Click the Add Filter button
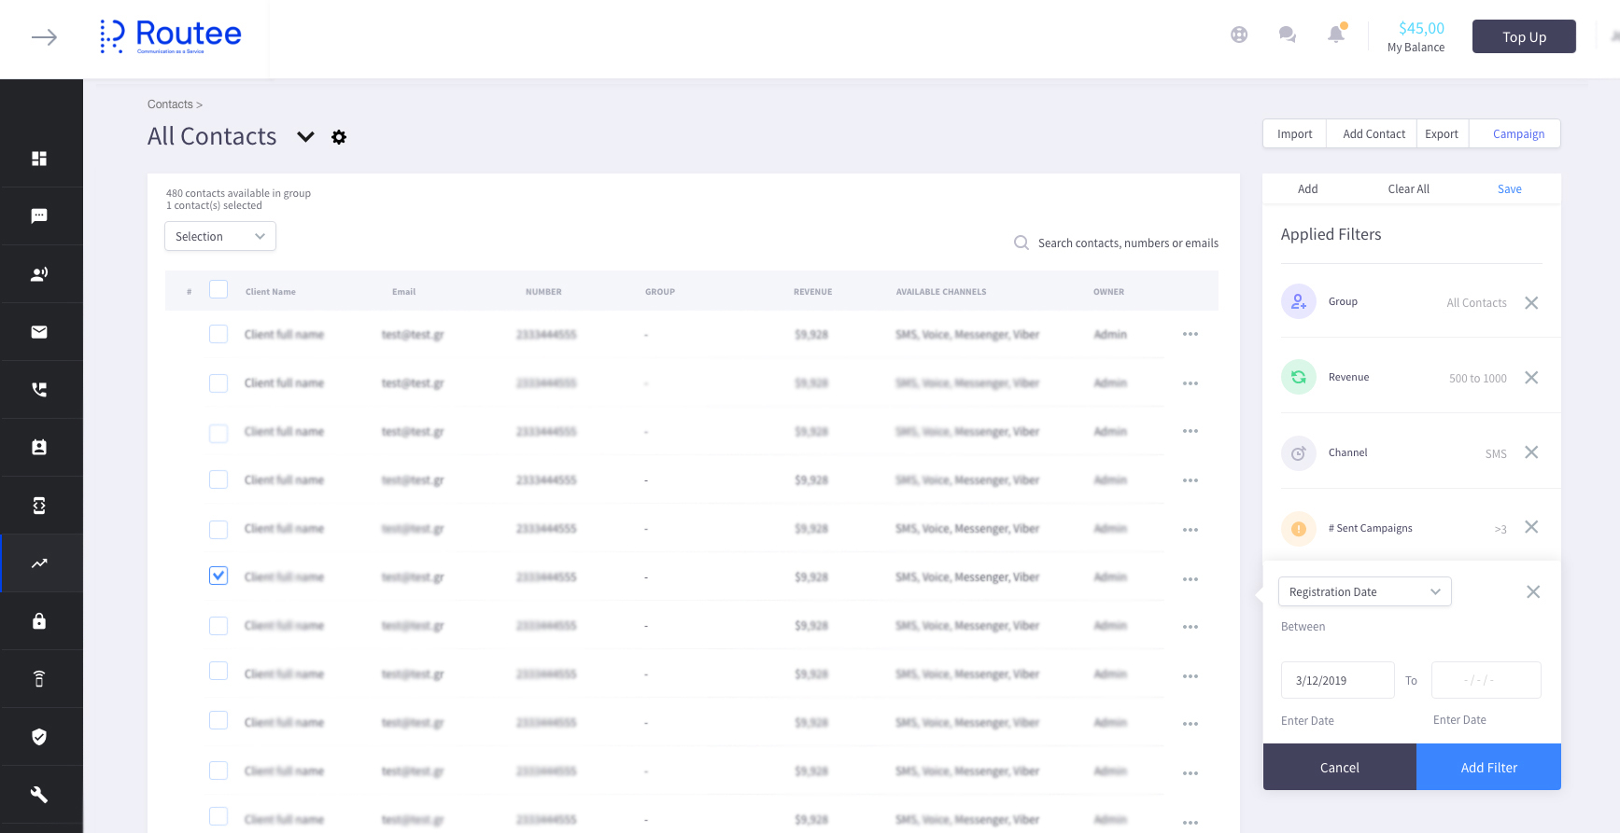Screen dimensions: 1620x833 [x=1488, y=767]
